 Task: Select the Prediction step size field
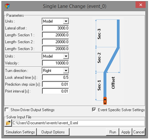55,84
